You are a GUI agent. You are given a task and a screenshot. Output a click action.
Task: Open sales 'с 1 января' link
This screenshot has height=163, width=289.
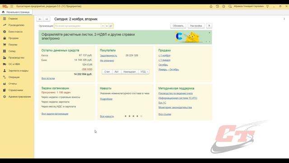164,60
